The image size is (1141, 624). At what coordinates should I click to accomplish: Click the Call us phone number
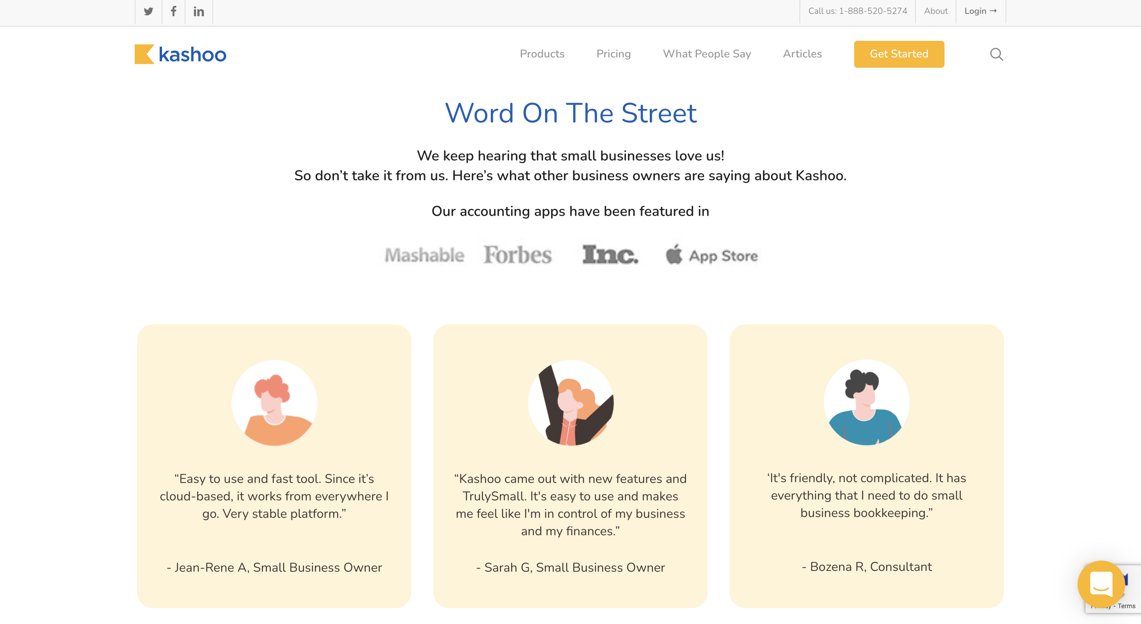(857, 11)
